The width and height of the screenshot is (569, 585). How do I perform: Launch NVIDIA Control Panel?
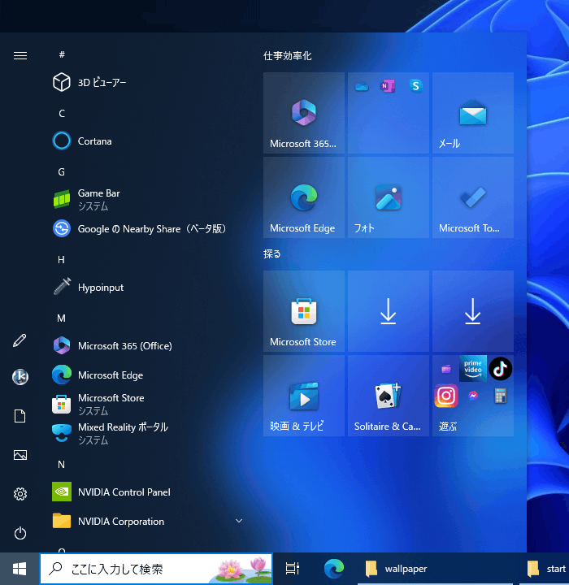[146, 492]
